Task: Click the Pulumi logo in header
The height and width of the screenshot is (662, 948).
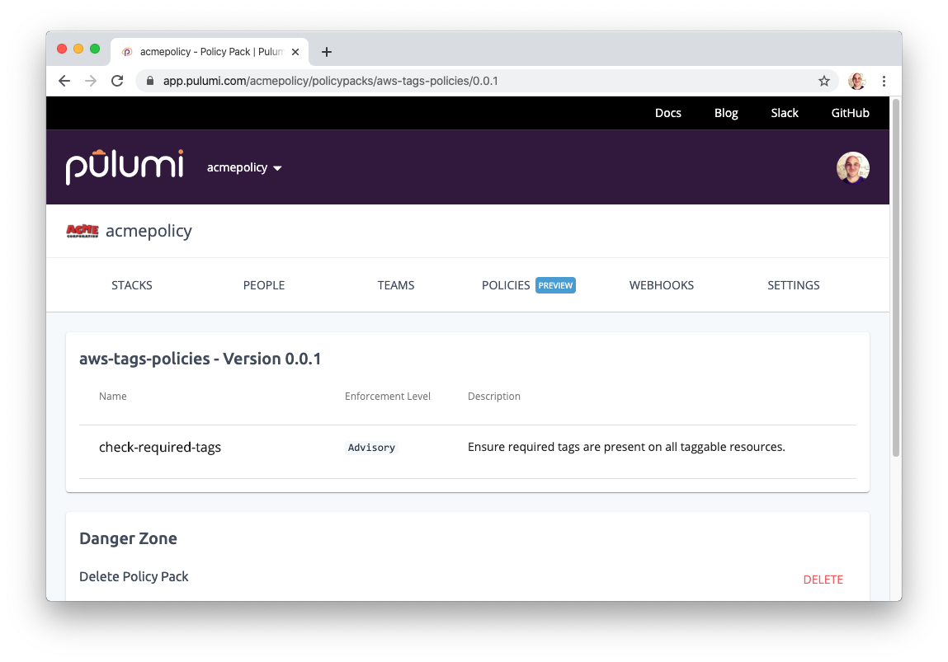Action: tap(125, 167)
